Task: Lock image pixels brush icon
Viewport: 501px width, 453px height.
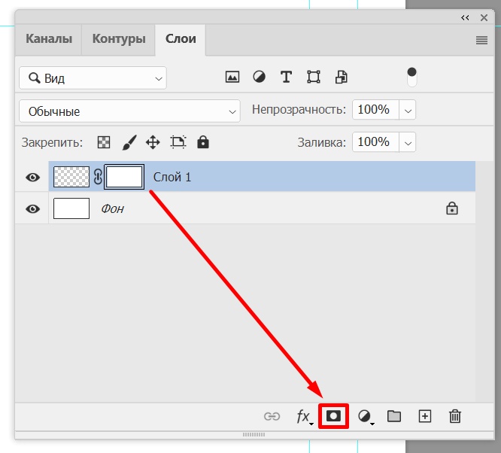Action: pyautogui.click(x=129, y=142)
